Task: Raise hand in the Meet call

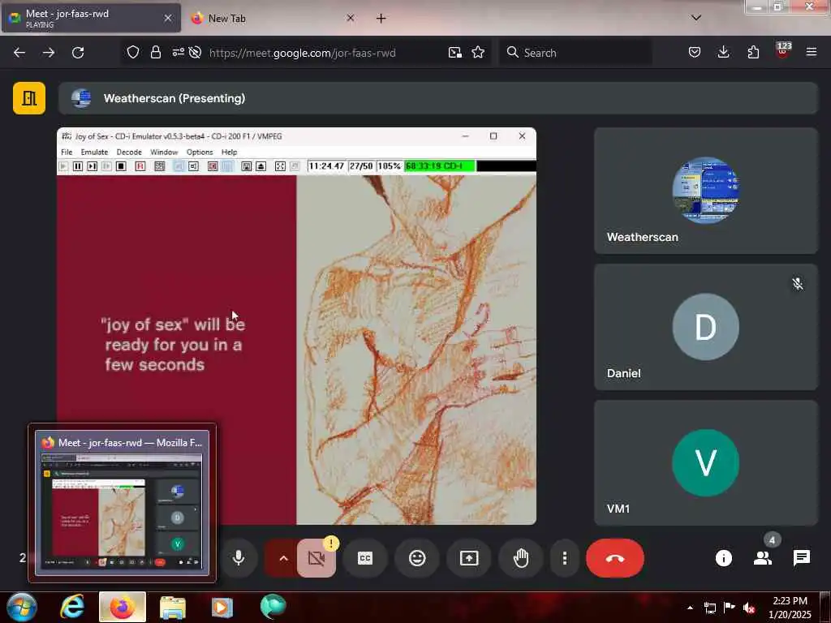Action: 521,558
